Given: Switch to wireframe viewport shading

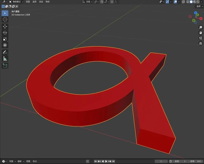Looking at the screenshot, I should [x=188, y=2].
